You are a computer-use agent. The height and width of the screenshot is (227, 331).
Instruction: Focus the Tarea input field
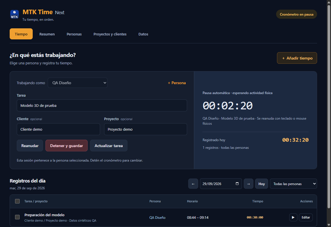click(102, 105)
